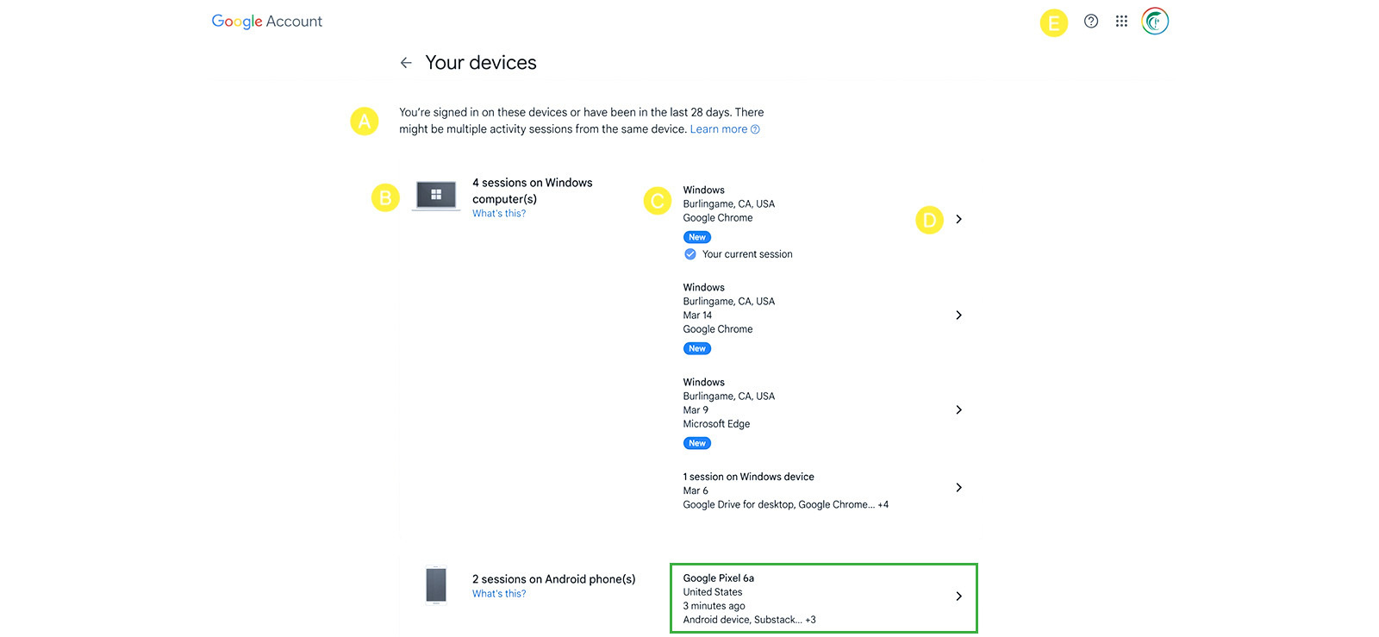Open the Google apps grid

[1121, 22]
